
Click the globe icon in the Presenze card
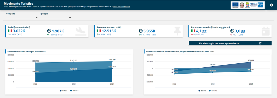141,31
